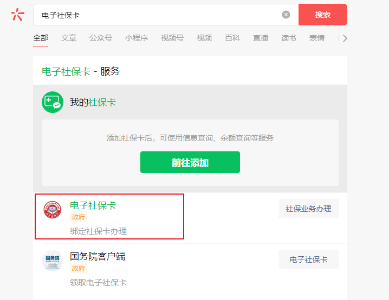389x300 pixels.
Task: Select the 视频号 tab
Action: tap(172, 38)
